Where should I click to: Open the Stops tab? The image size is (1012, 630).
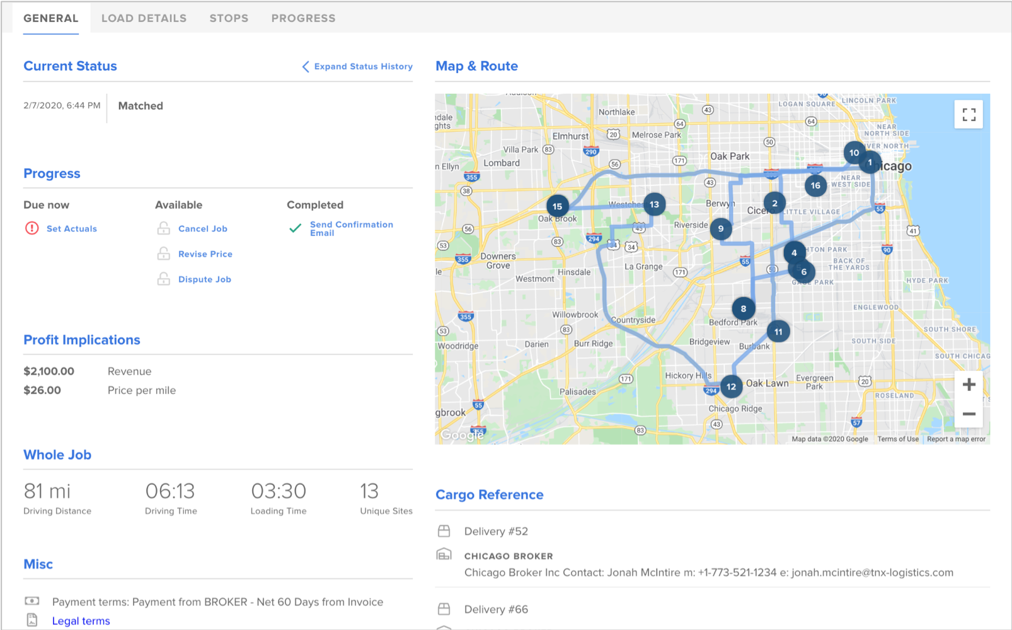pos(229,18)
